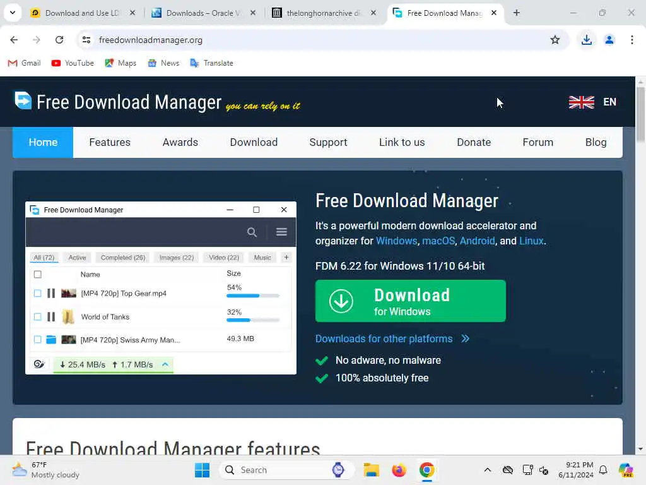The width and height of the screenshot is (646, 485).
Task: Pause icon beside World of Tanks
Action: [x=51, y=317]
